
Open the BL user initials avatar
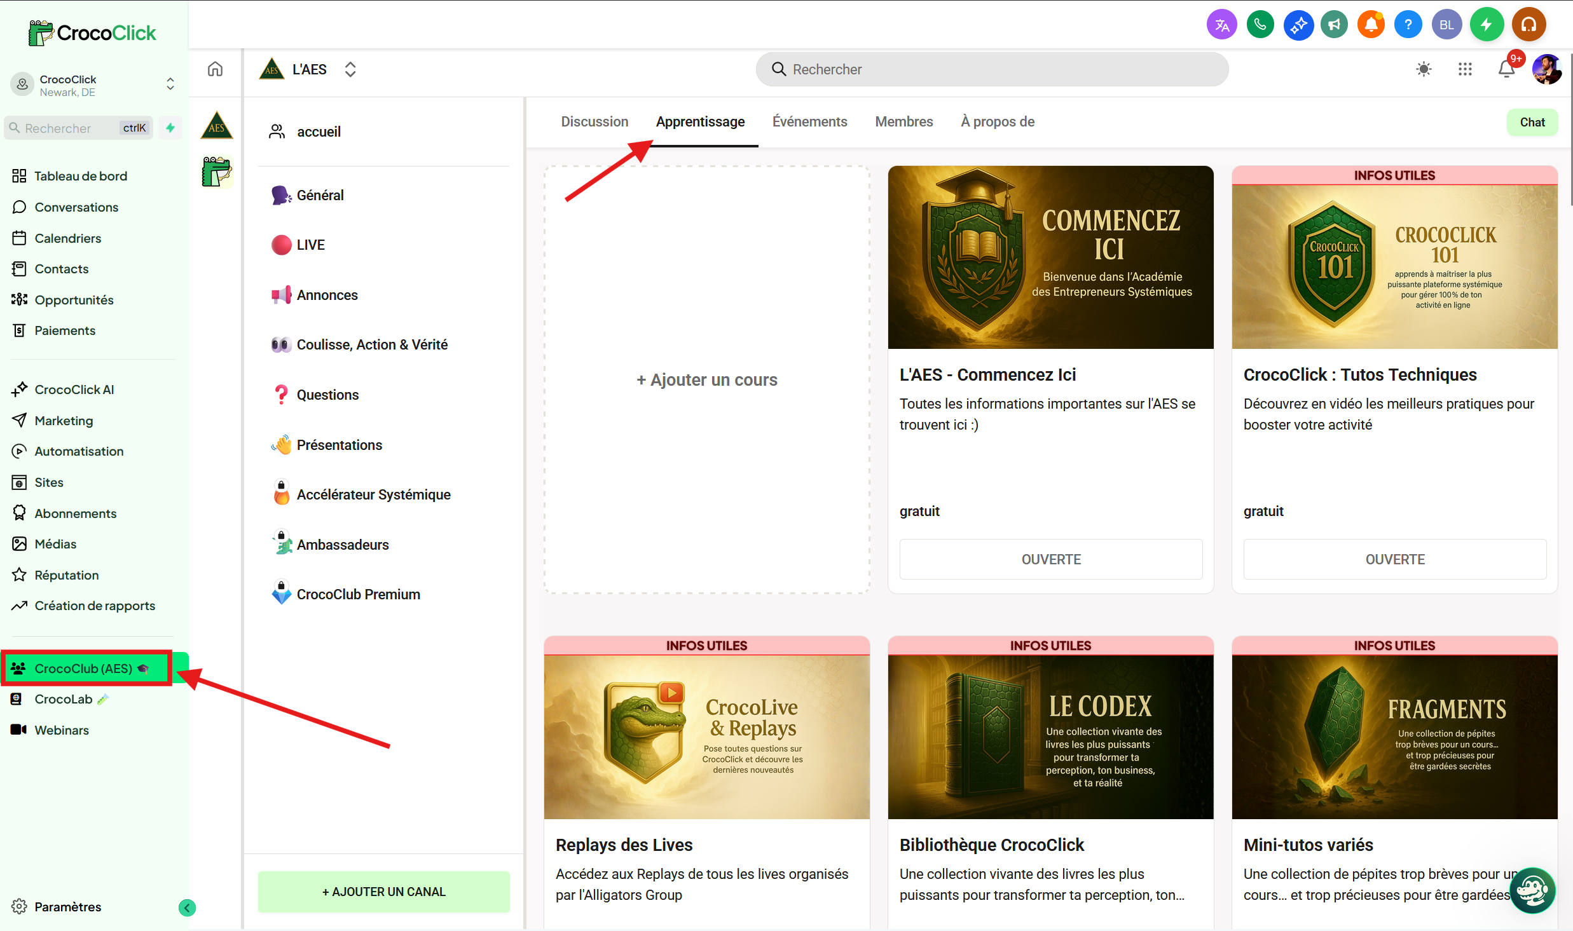tap(1446, 25)
